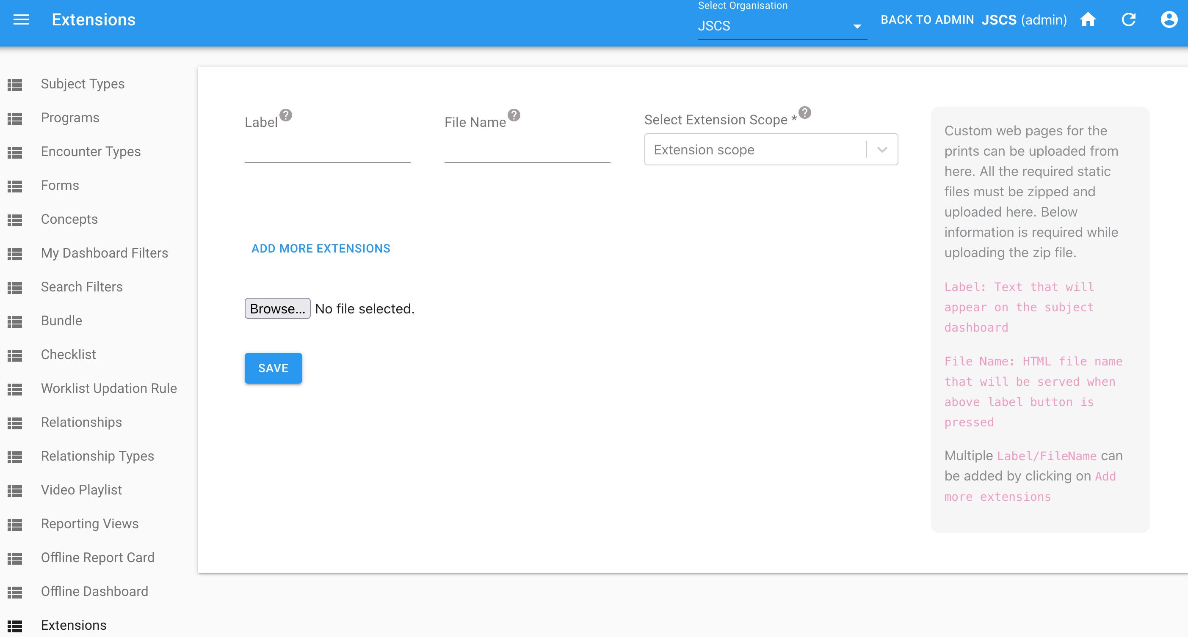
Task: Open the hamburger navigation menu
Action: coord(21,20)
